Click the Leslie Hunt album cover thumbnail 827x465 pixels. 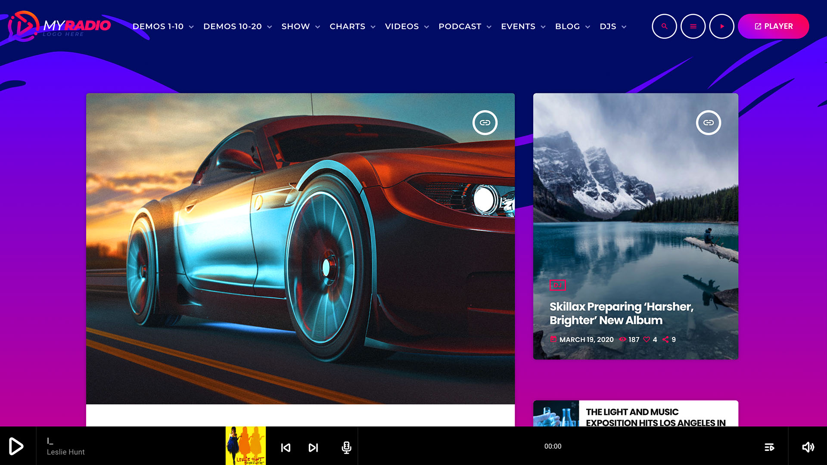point(245,446)
